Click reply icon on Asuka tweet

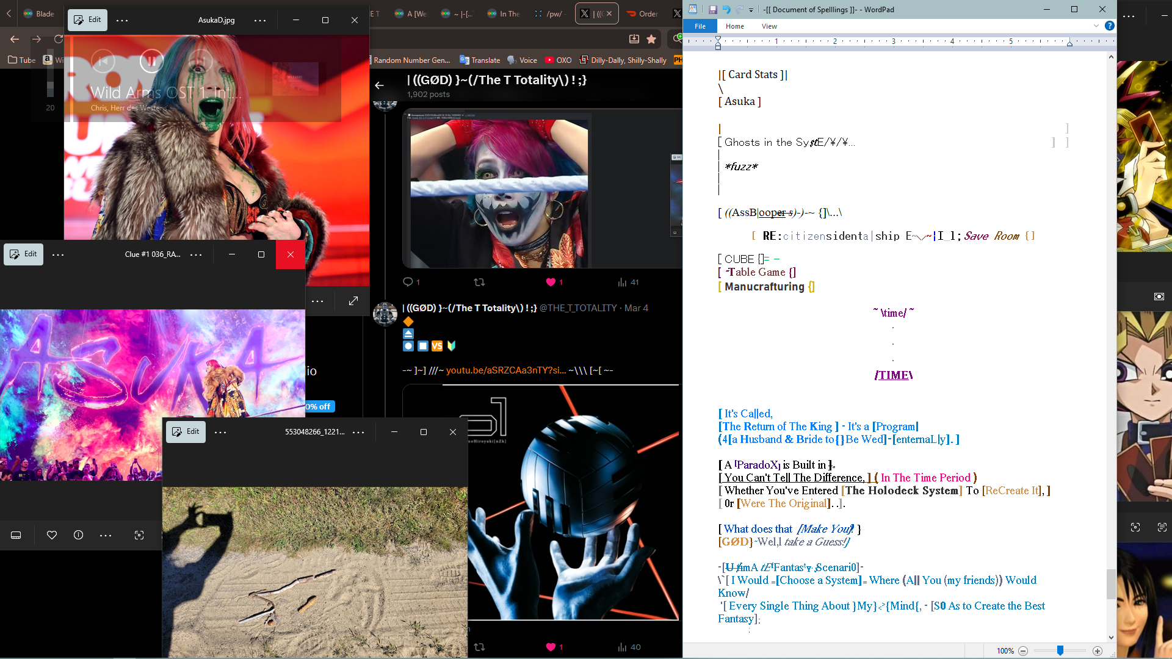(x=408, y=282)
